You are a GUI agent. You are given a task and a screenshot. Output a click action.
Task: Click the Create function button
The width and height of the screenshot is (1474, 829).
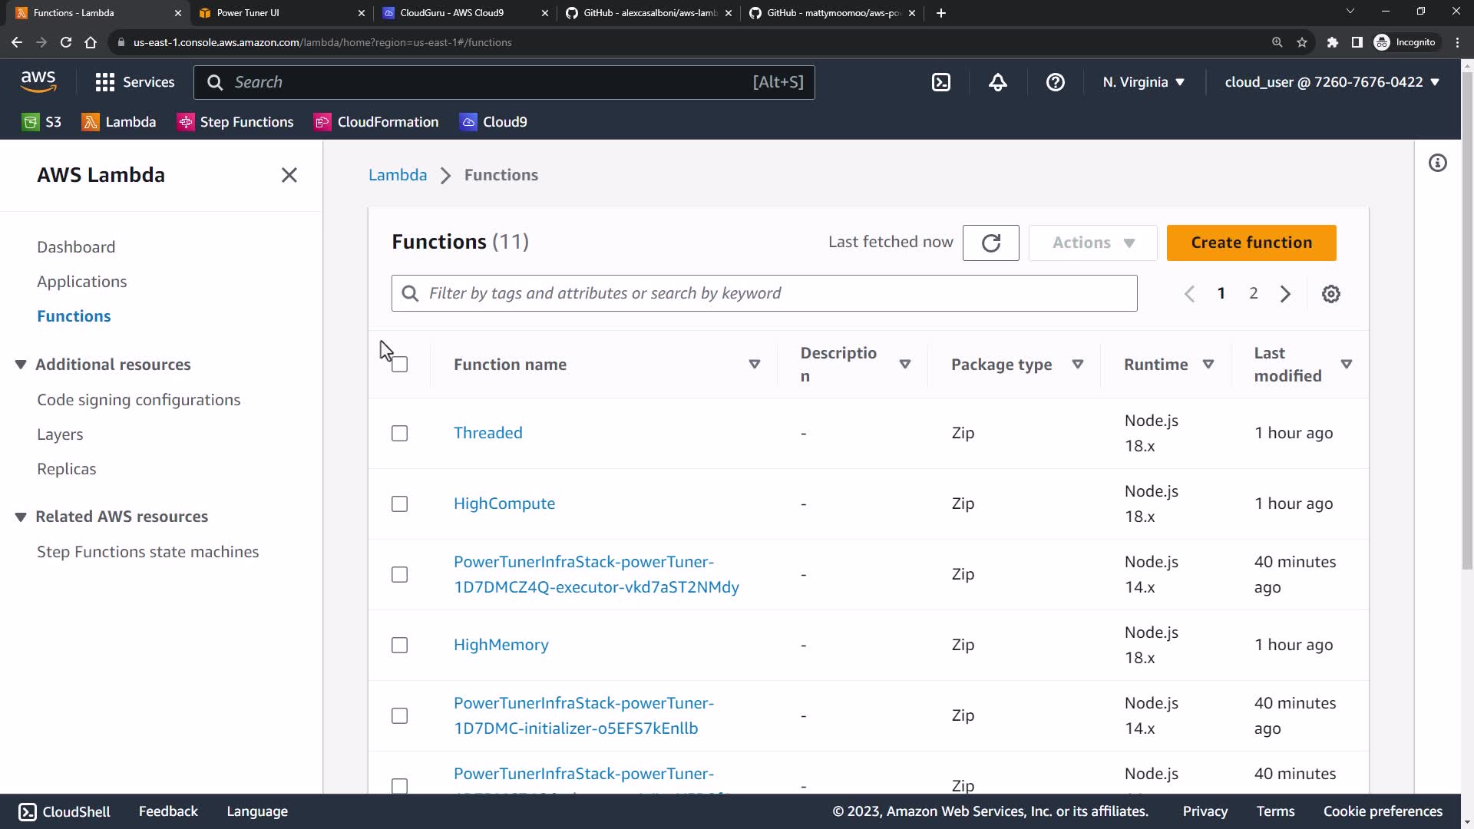tap(1251, 243)
